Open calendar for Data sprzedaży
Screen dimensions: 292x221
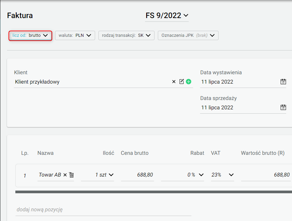point(283,107)
